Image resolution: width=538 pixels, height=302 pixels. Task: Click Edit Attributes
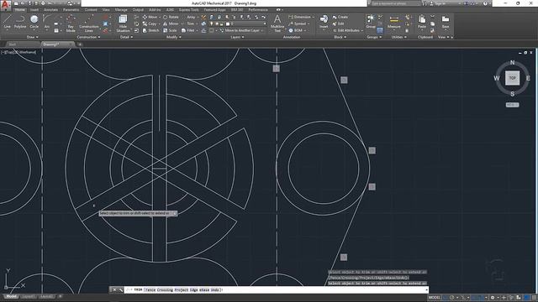(x=345, y=30)
